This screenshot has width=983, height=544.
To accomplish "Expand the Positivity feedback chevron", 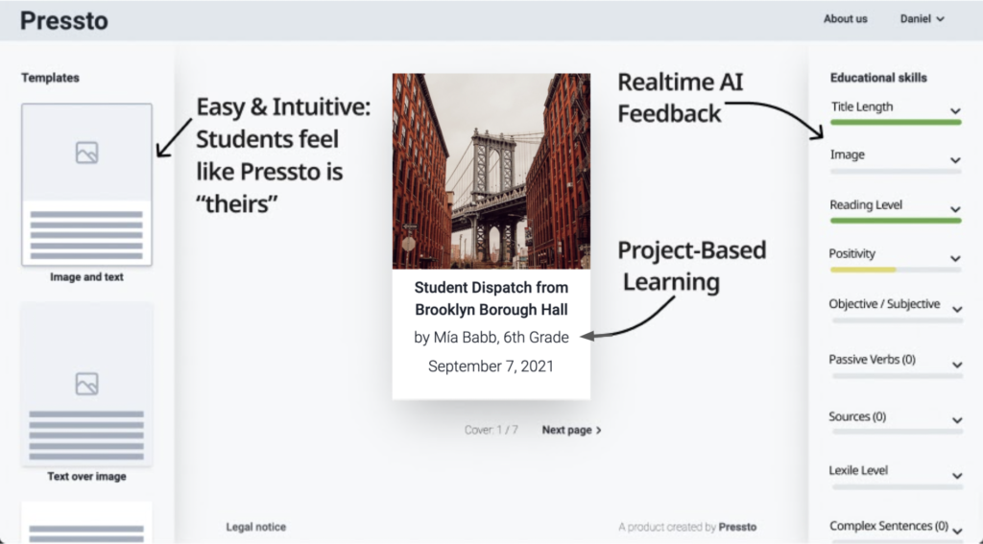I will (955, 258).
